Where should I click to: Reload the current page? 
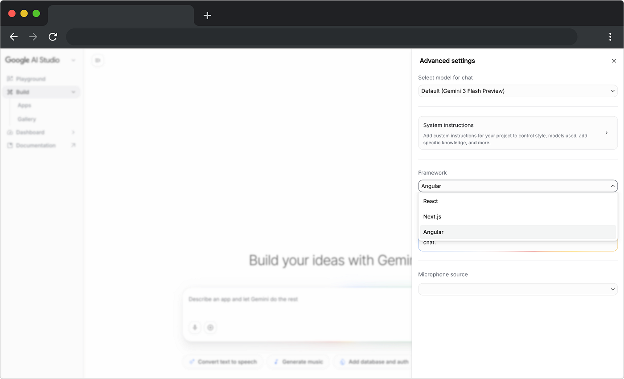click(53, 37)
